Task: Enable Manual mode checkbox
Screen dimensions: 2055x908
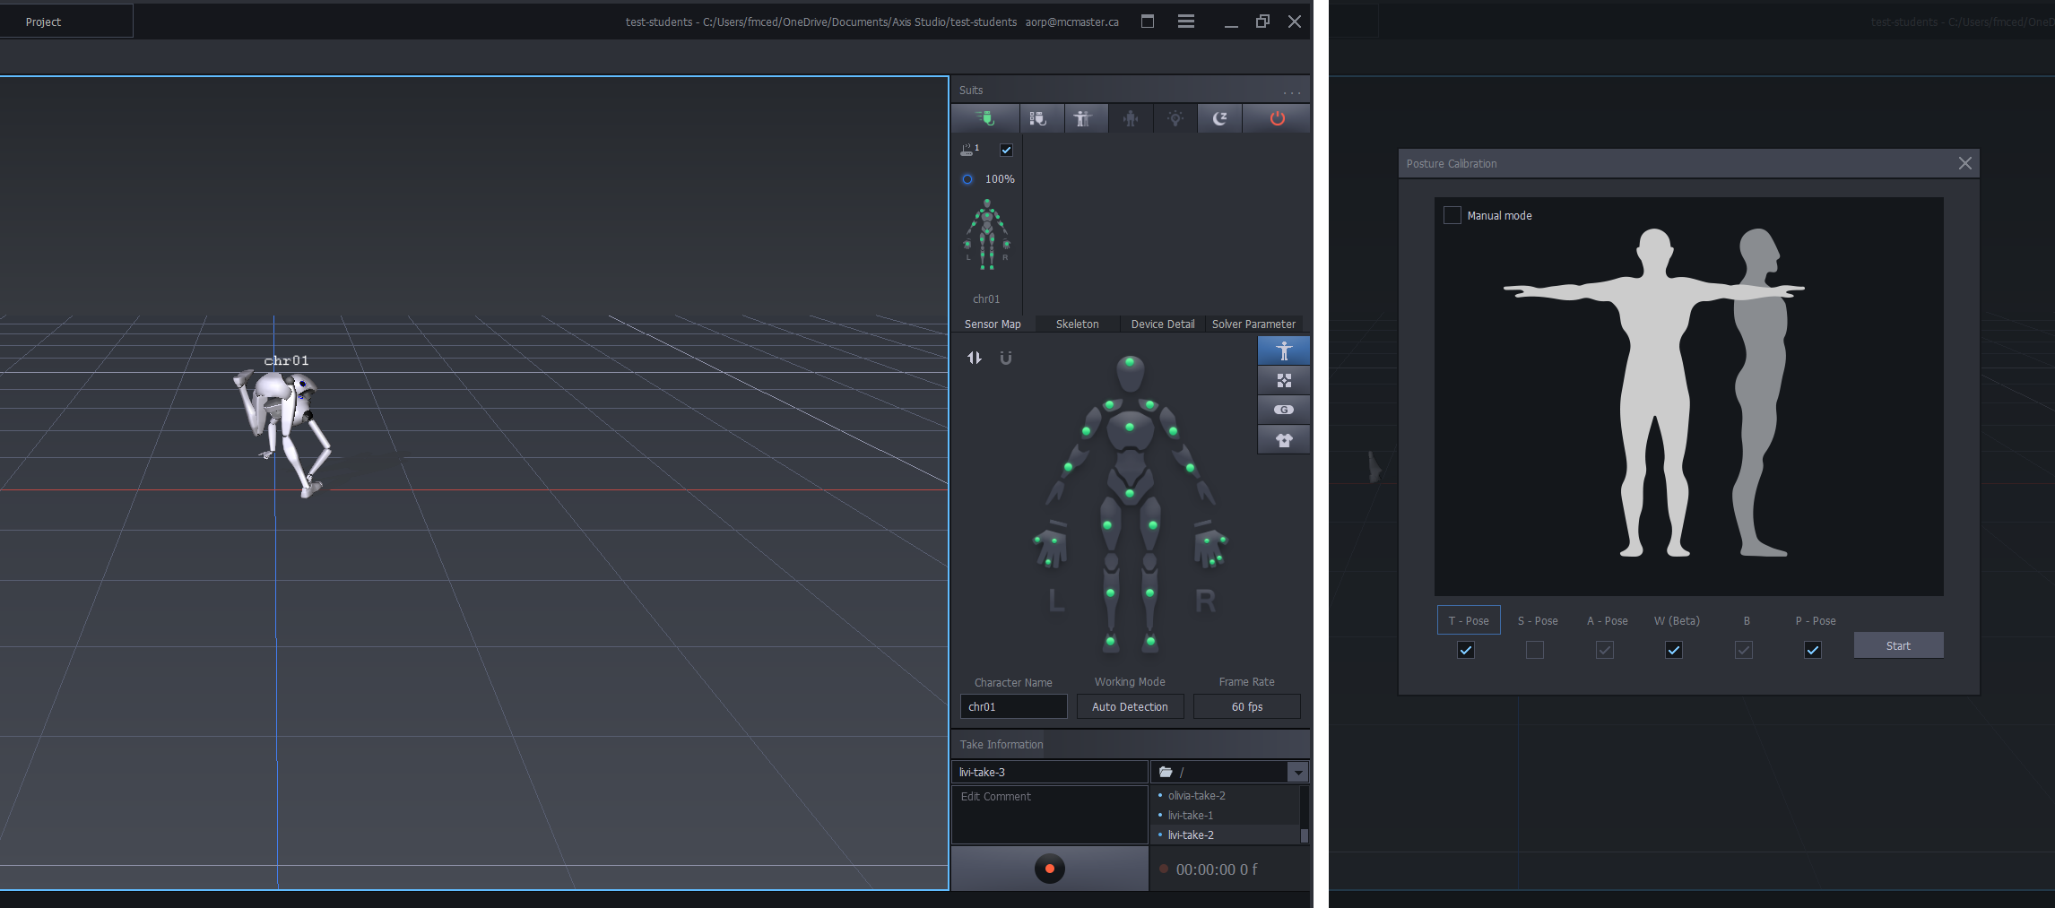Action: (1452, 215)
